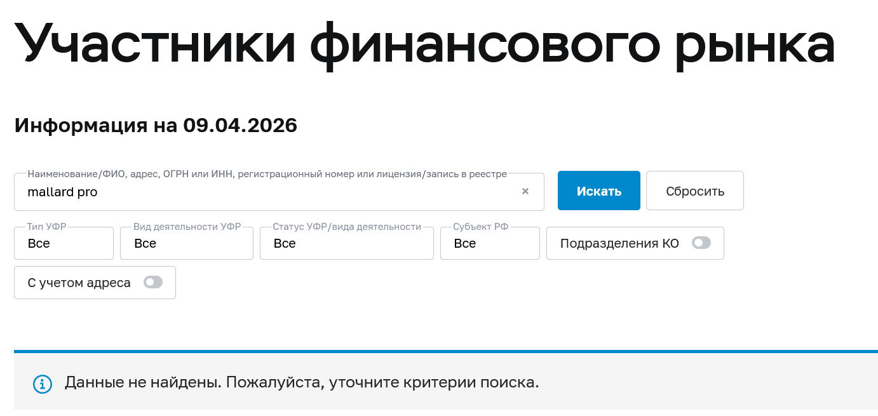
Task: Click the blue info icon beside the notice
Action: [x=42, y=384]
